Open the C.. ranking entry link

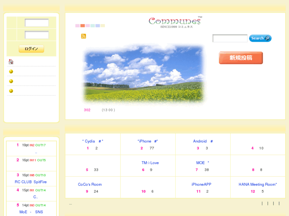pyautogui.click(x=35, y=197)
